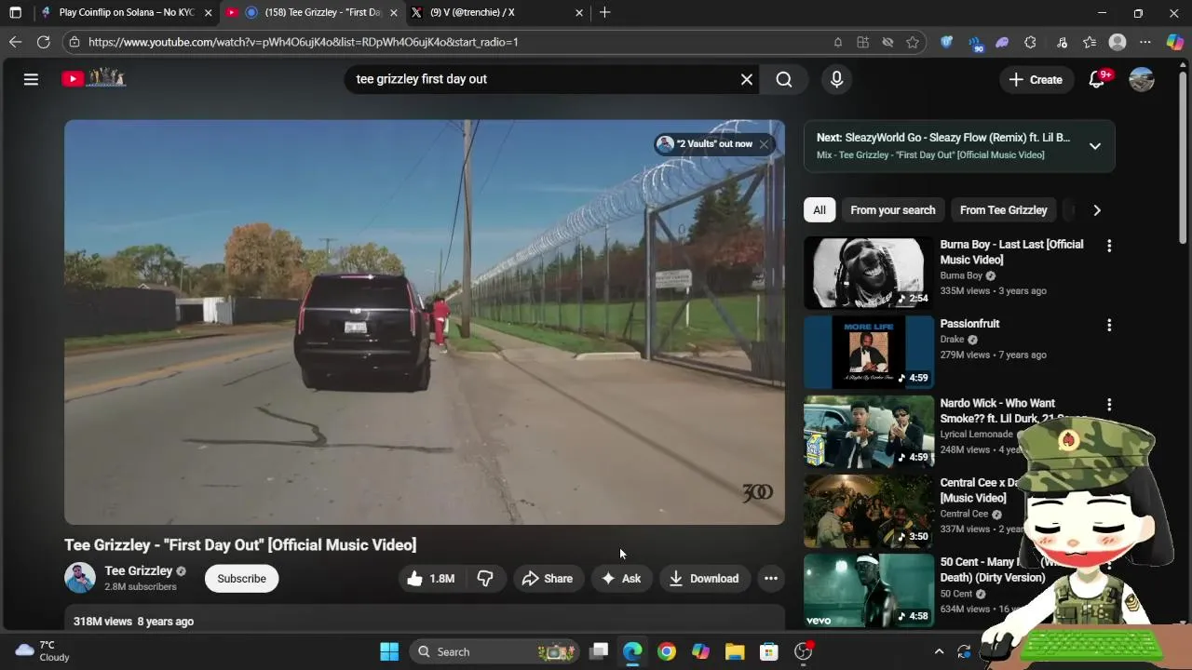Select From Tee Grizzley chip

tap(1003, 210)
